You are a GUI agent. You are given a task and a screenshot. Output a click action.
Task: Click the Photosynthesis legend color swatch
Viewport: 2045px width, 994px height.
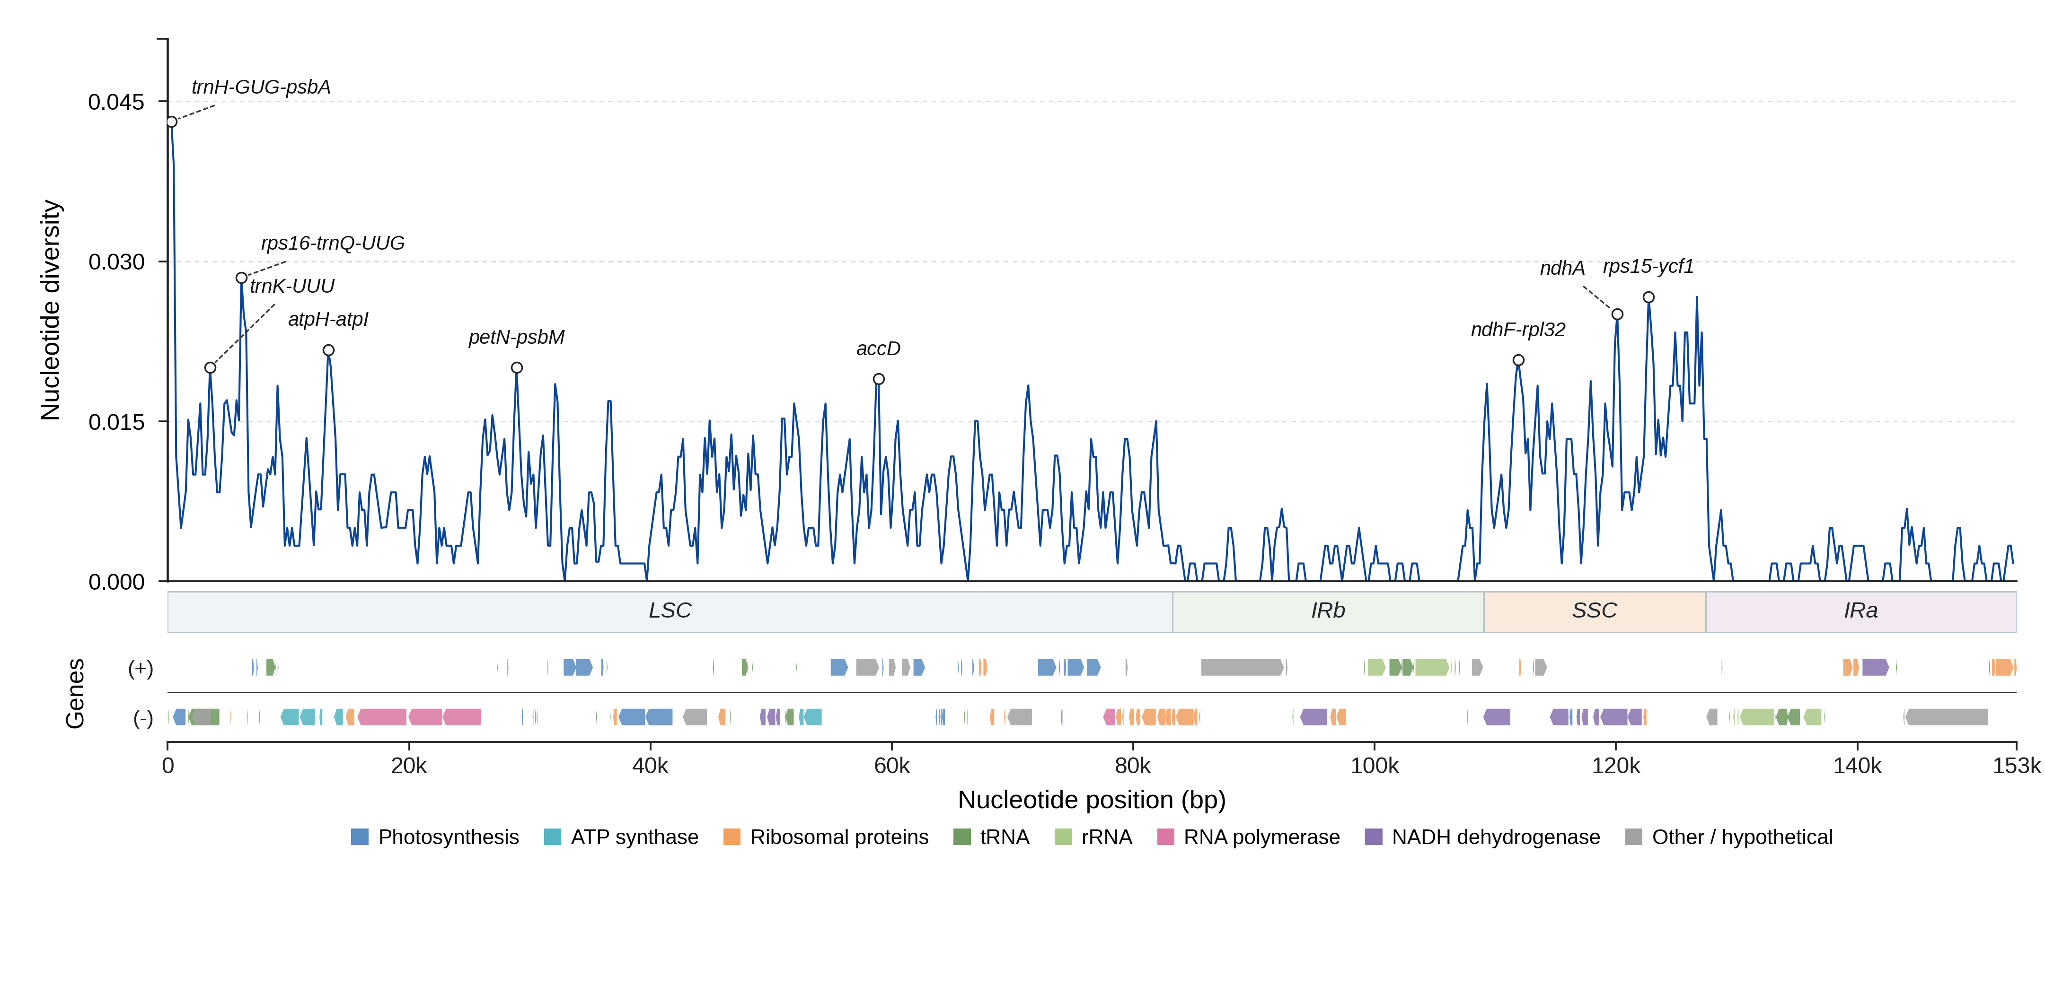coord(360,837)
